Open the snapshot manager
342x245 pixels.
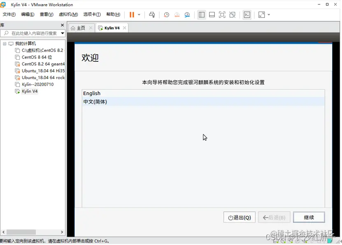tap(187, 15)
